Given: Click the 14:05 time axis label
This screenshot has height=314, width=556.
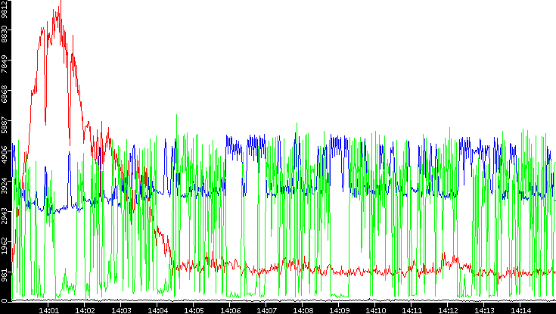Looking at the screenshot, I should pyautogui.click(x=193, y=309).
